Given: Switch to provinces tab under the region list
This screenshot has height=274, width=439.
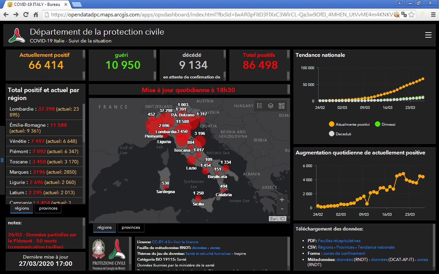Looking at the screenshot, I should (48, 208).
